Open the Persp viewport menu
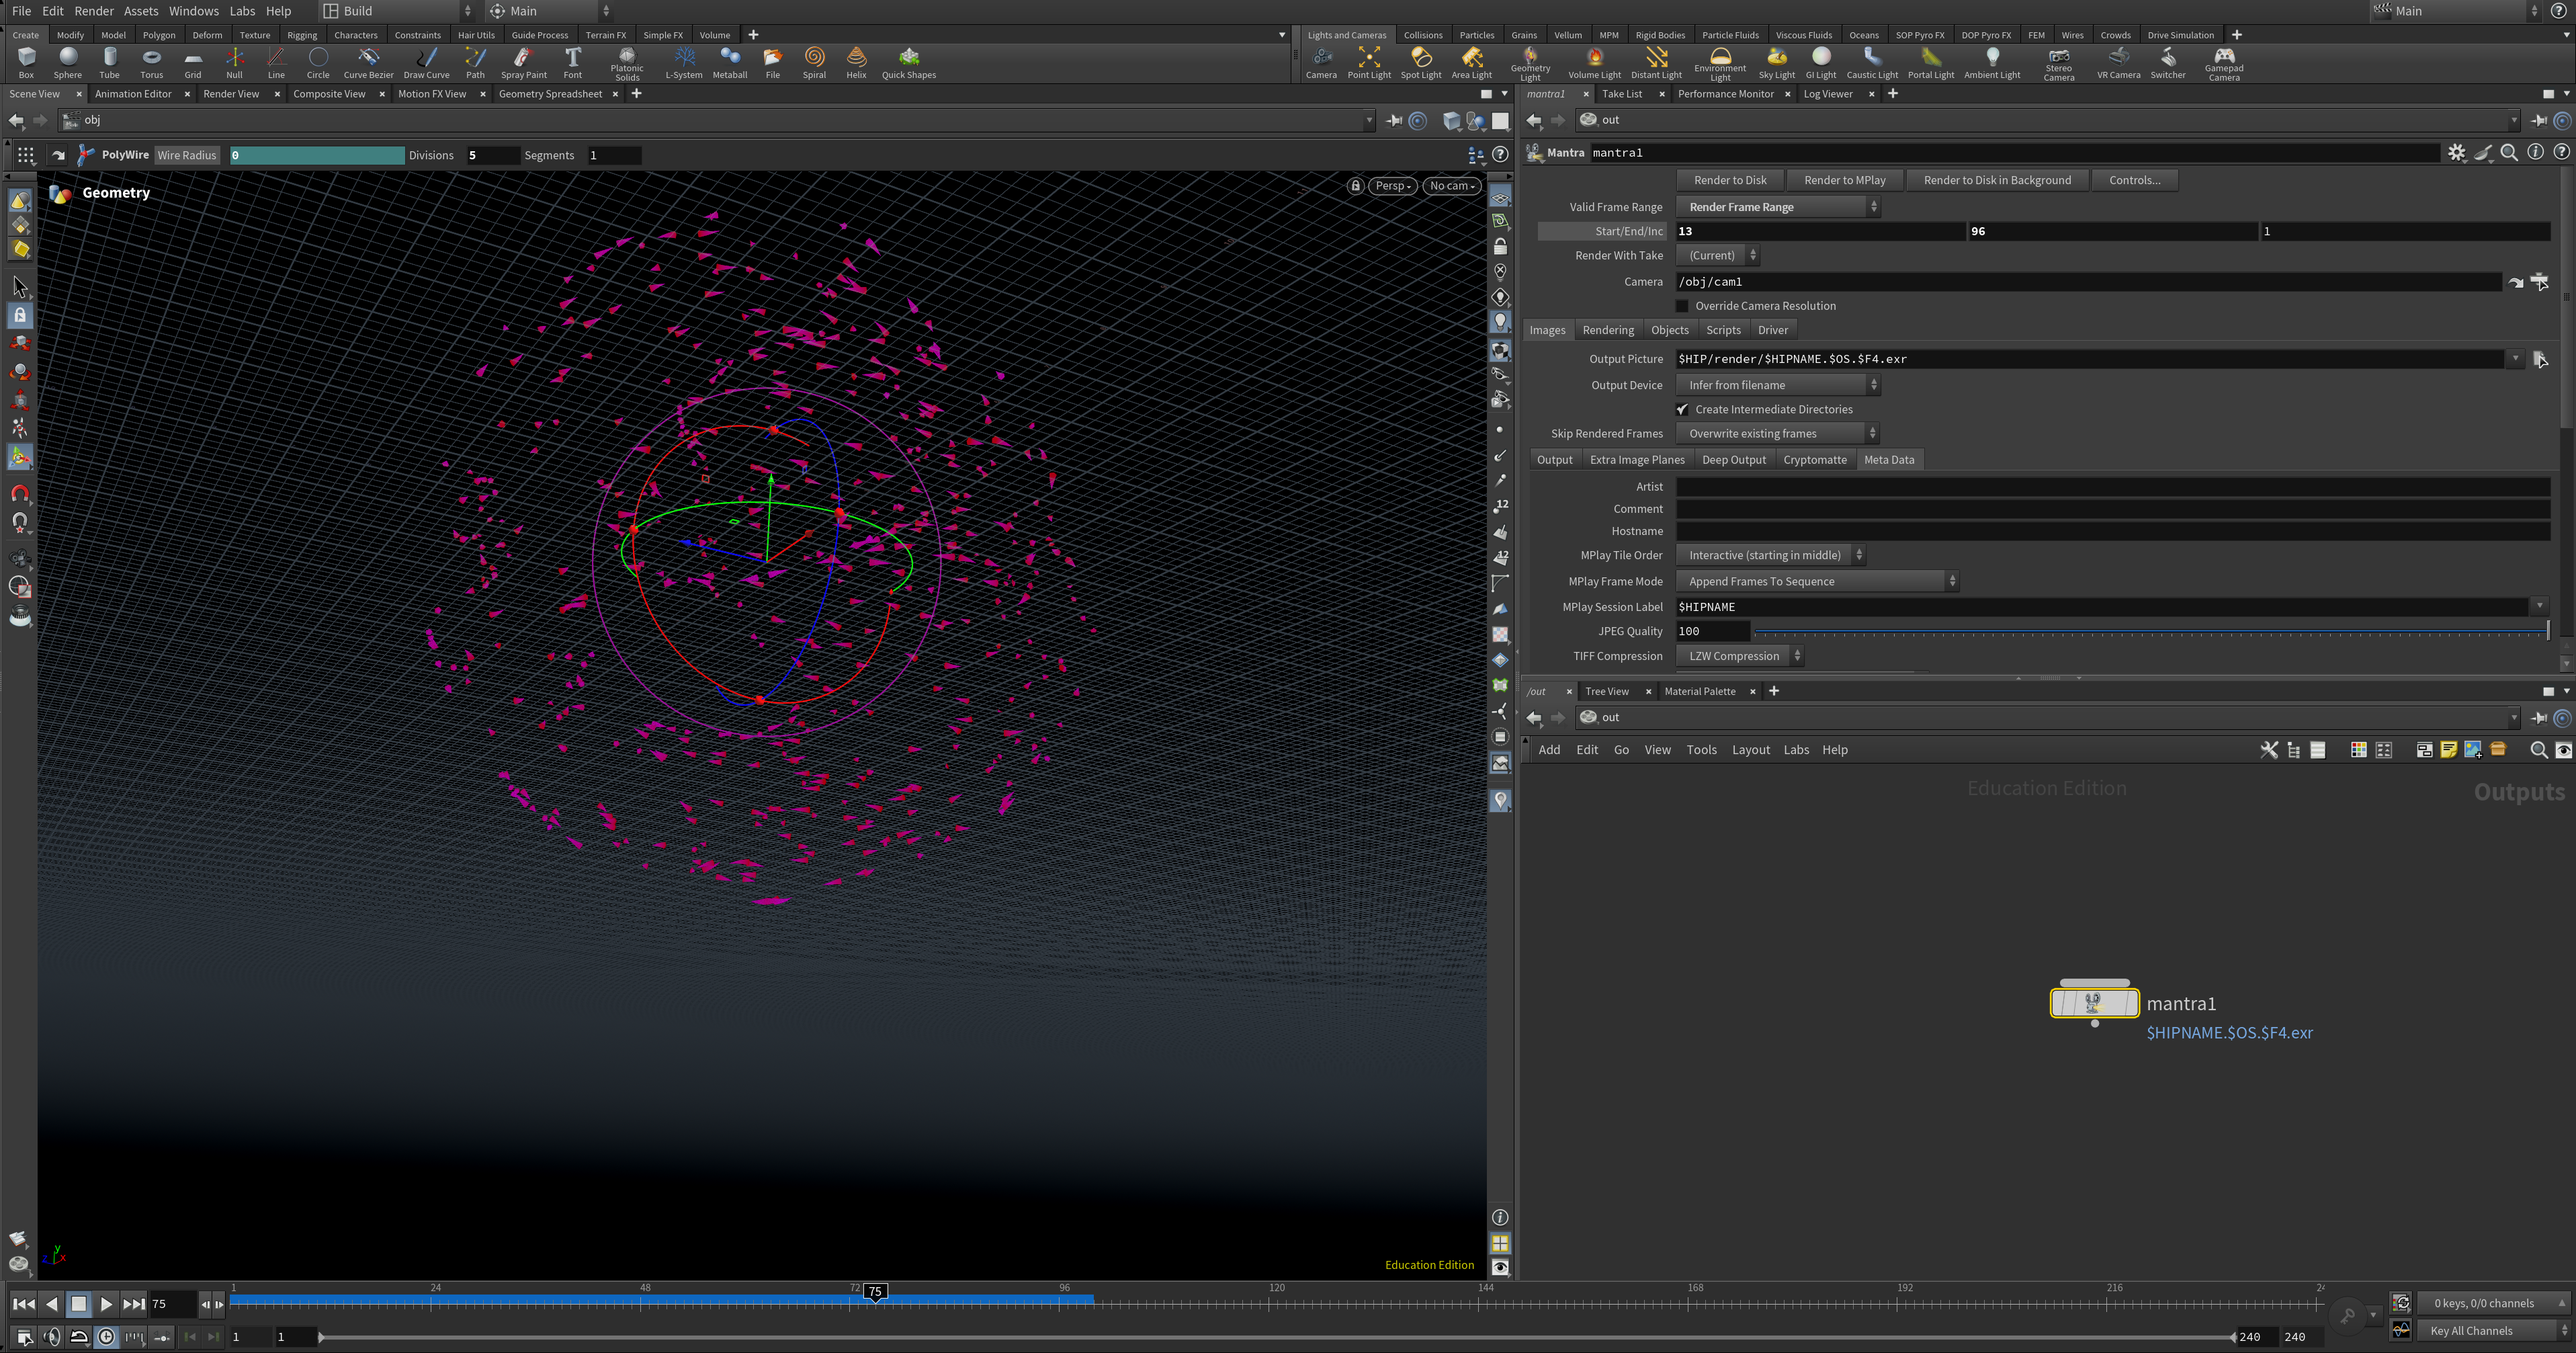2576x1353 pixels. click(x=1392, y=186)
